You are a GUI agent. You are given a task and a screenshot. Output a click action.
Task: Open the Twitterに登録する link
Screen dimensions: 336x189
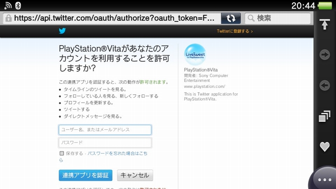click(x=235, y=31)
